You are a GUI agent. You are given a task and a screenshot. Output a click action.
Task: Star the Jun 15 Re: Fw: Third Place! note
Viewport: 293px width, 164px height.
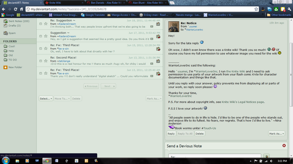coord(46,48)
